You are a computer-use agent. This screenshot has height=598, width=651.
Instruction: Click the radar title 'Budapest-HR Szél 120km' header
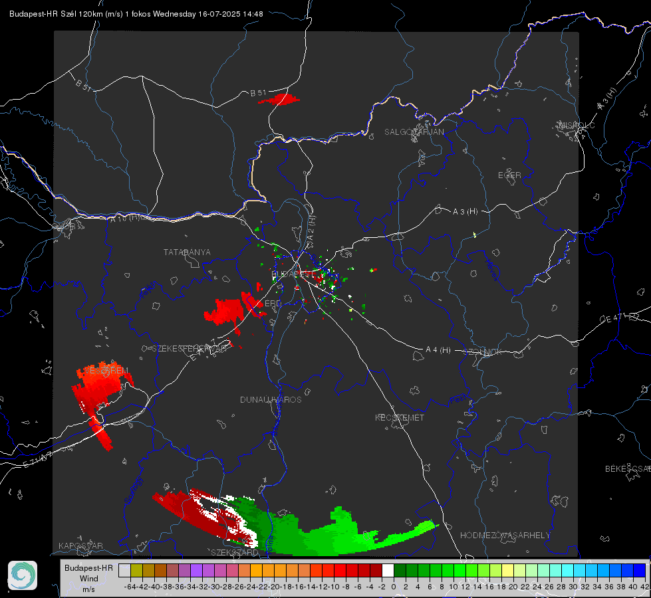[136, 14]
